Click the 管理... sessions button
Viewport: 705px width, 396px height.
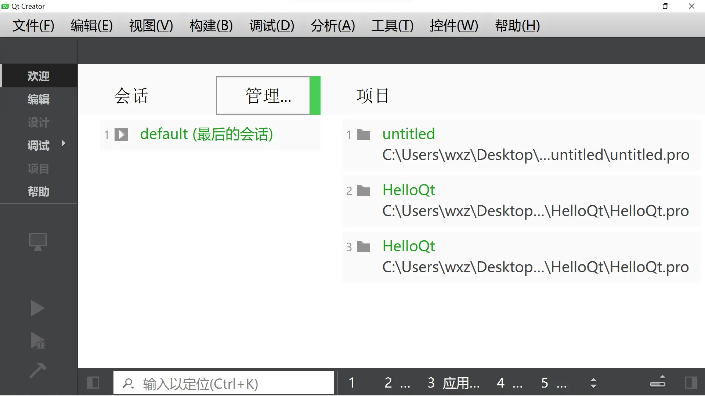point(268,95)
